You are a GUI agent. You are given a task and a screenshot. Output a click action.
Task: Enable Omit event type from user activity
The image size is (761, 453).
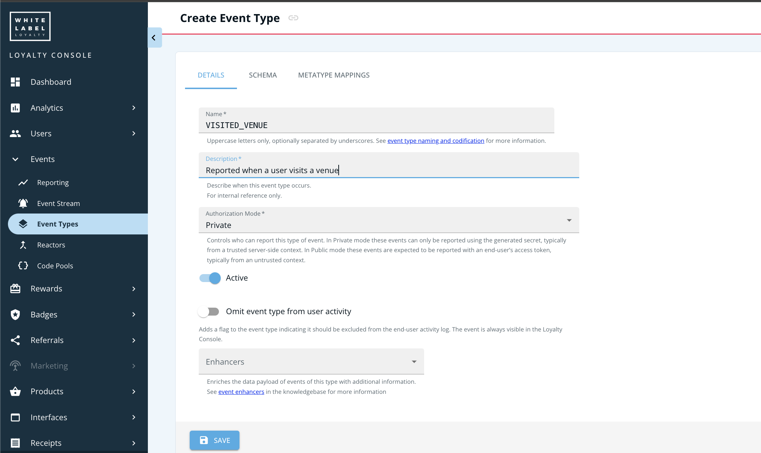pyautogui.click(x=208, y=312)
